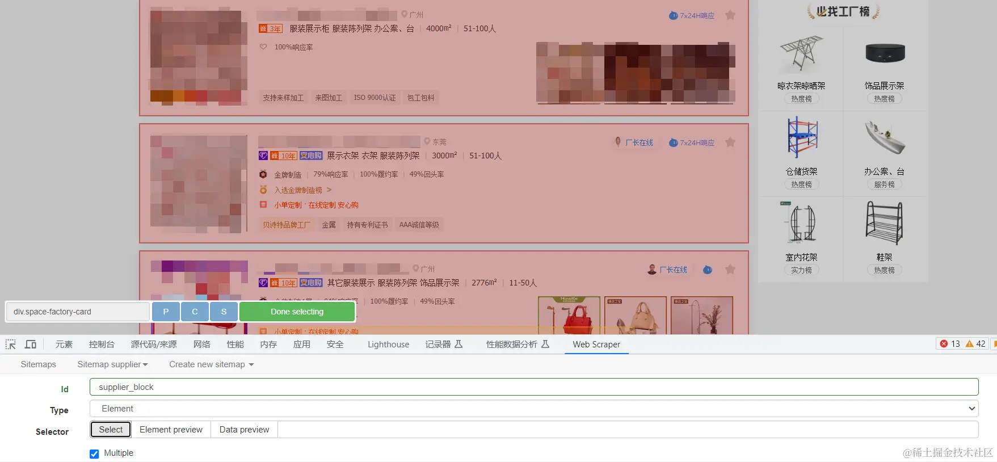This screenshot has width=997, height=462.
Task: Click the 安心购 badge on the Dongguan card
Action: 311,156
